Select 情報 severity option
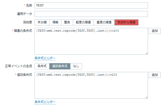Image resolution: width=168 pixels, height=105 pixels. pos(55,22)
